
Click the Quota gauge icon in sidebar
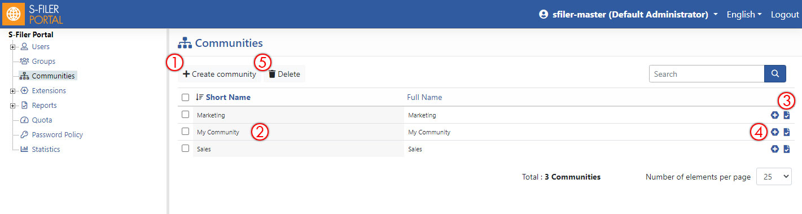[24, 120]
